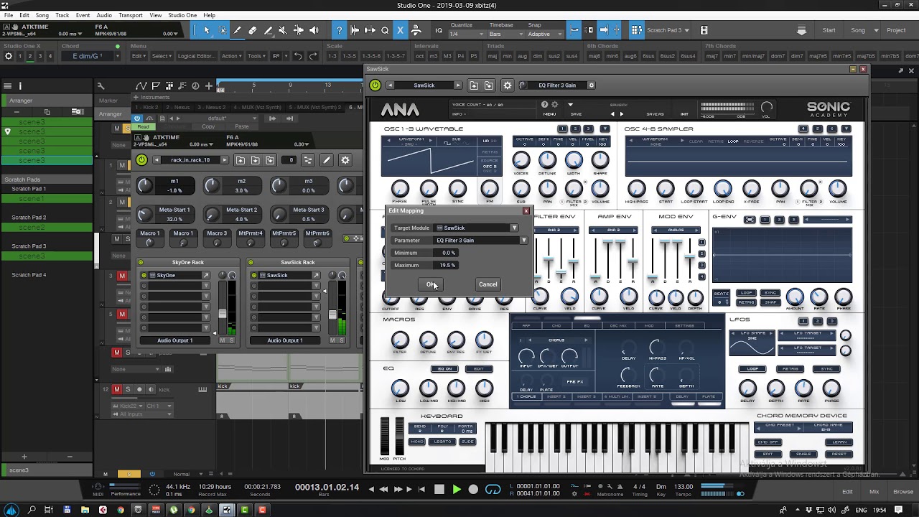Open Windows Start menu
This screenshot has width=919, height=517.
pyautogui.click(x=11, y=510)
